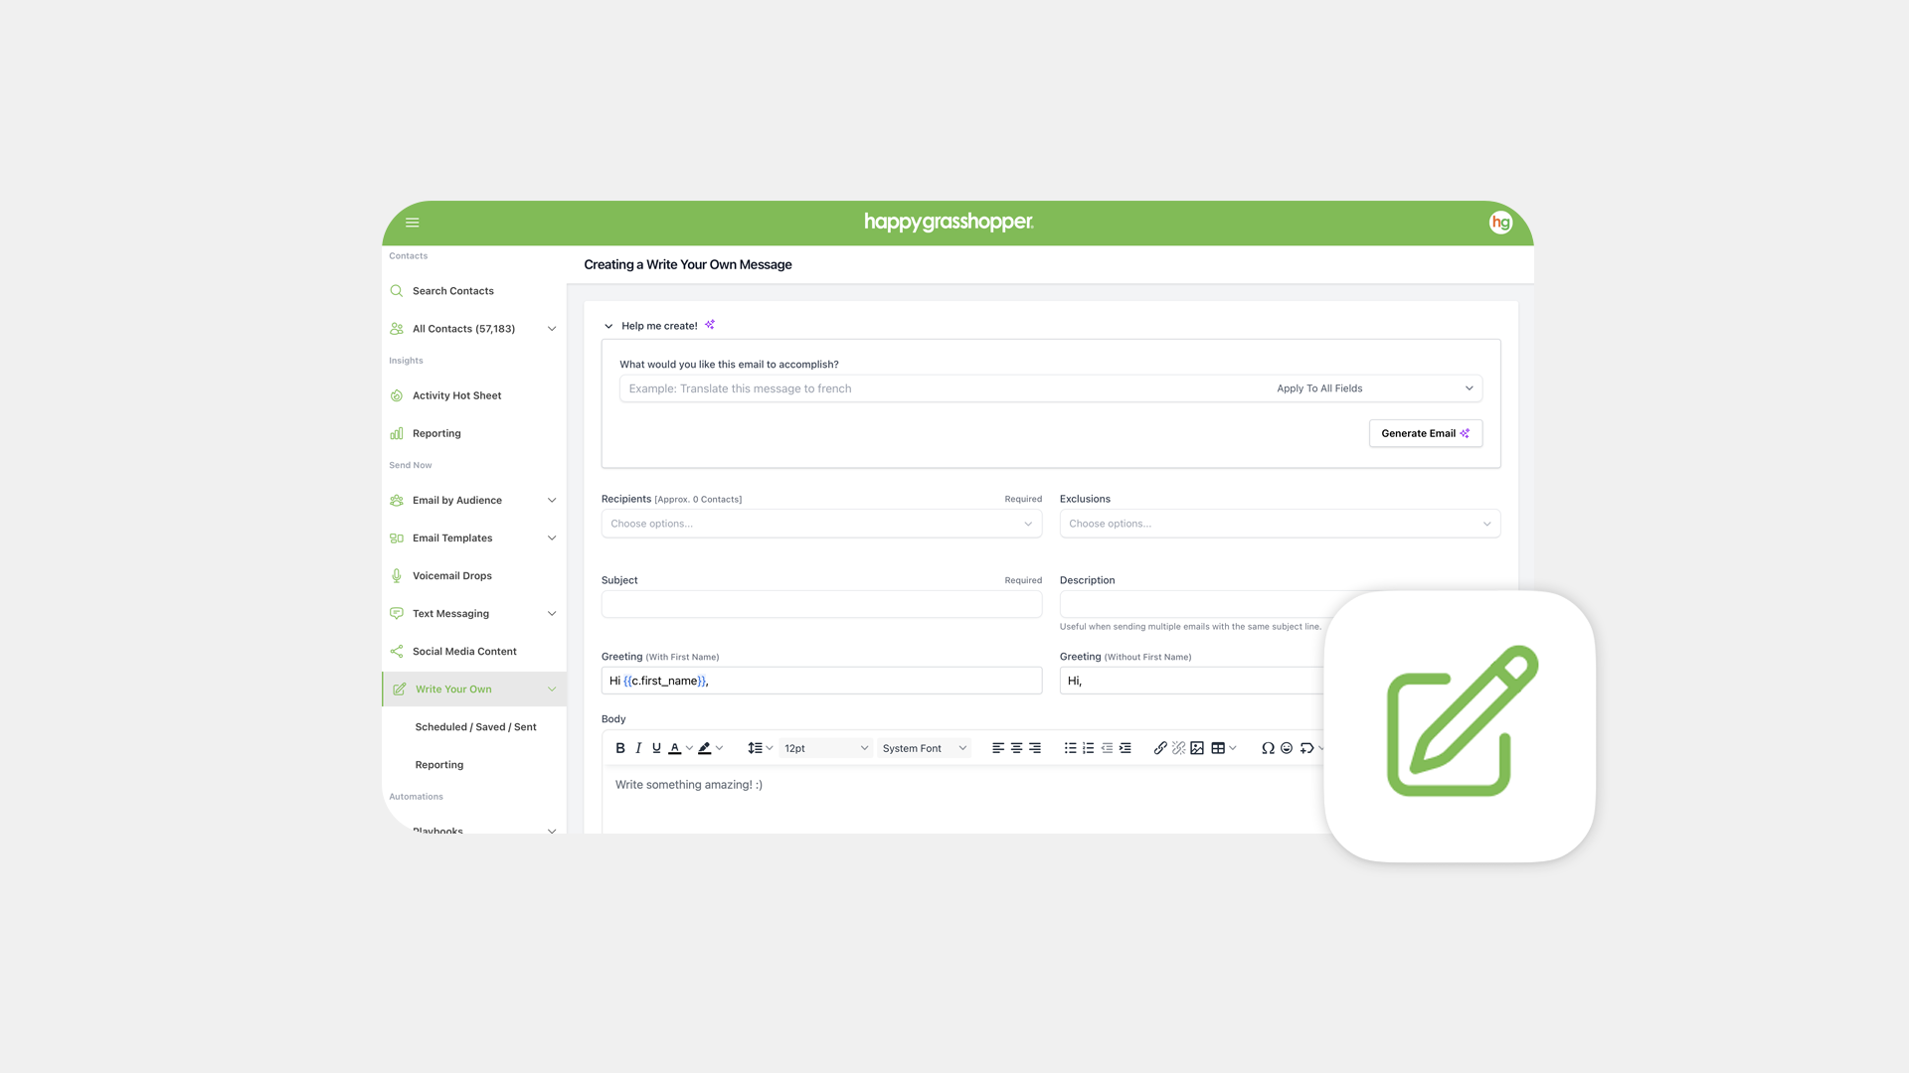Click the happygrasshopper logo
1909x1073 pixels.
point(949,222)
